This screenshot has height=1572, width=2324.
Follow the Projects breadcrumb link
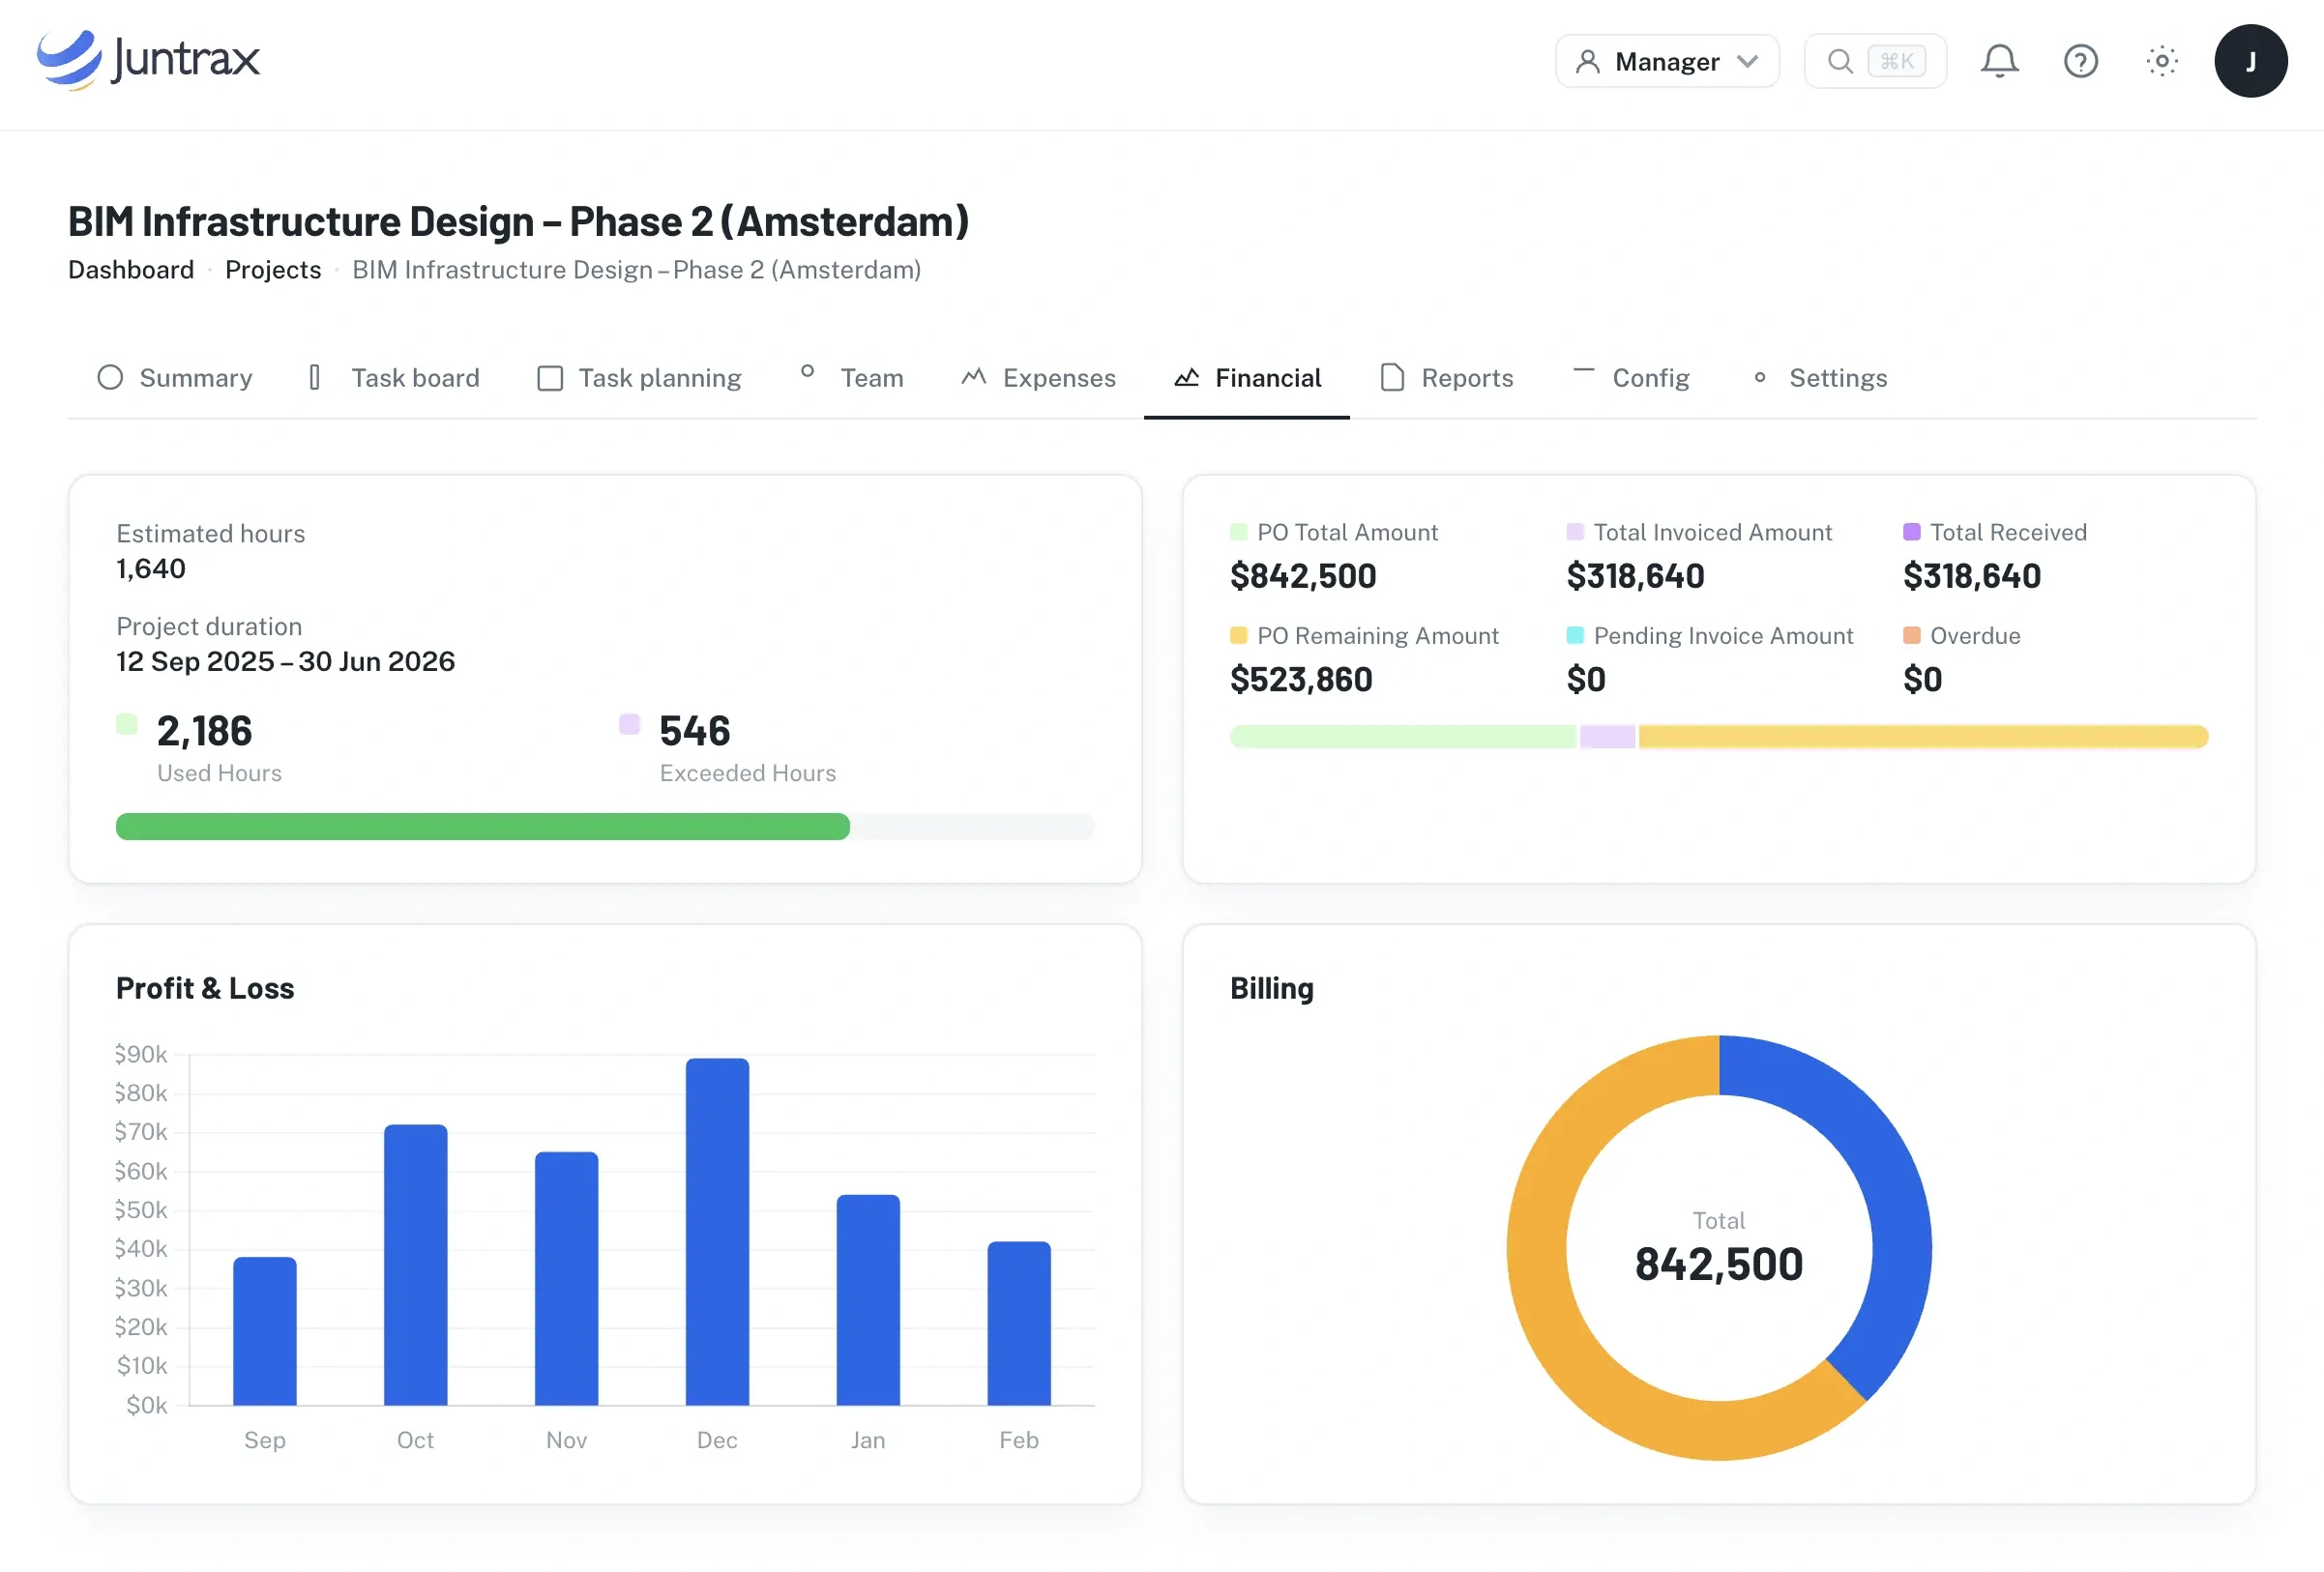pos(273,270)
